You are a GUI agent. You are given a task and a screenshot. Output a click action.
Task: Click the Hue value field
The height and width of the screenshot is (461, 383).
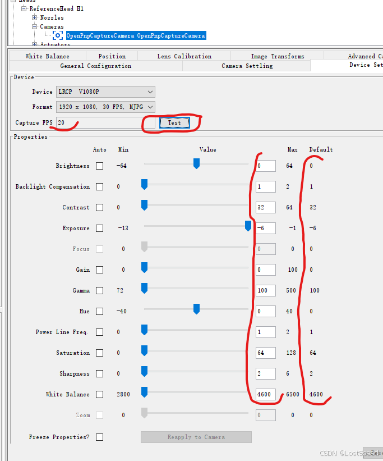coord(266,311)
